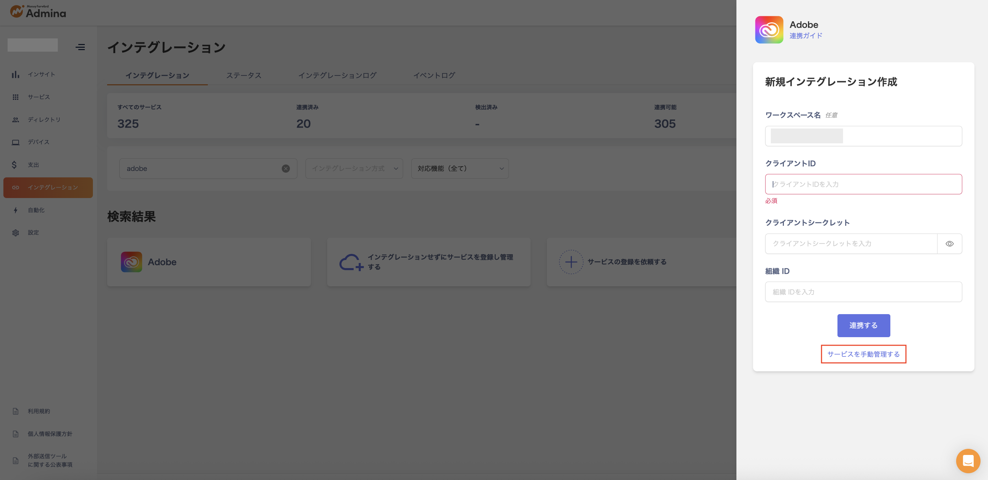The image size is (988, 480).
Task: Switch to the イベントログ tab
Action: (x=434, y=75)
